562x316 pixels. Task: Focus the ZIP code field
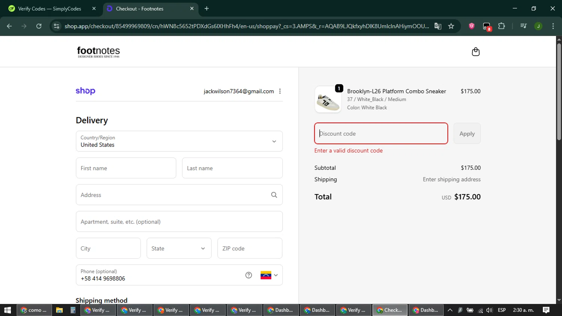click(x=250, y=248)
